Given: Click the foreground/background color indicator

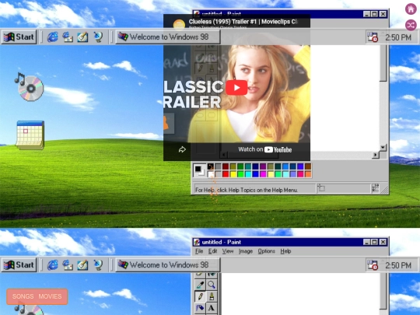Looking at the screenshot, I should tap(200, 170).
